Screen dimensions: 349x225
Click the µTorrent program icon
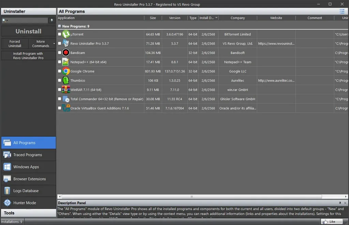[x=66, y=34]
